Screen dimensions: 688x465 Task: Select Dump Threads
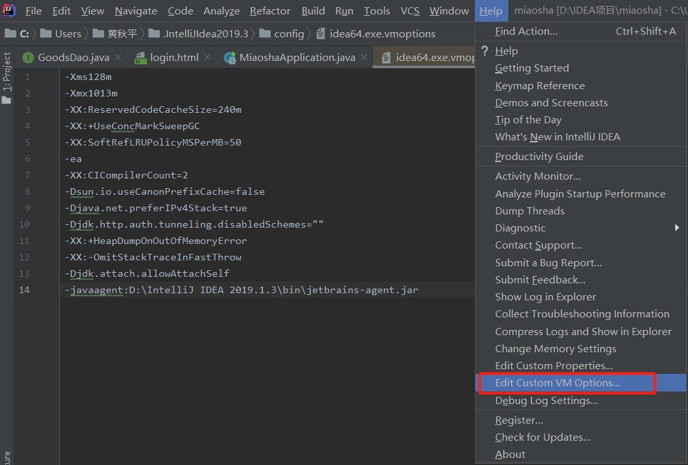(x=581, y=211)
